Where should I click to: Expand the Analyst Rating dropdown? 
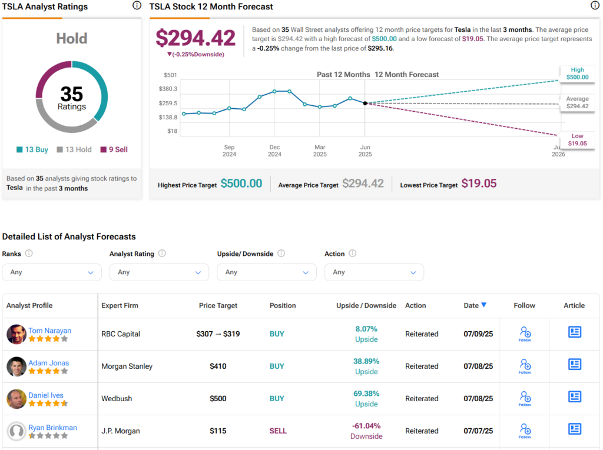(x=159, y=272)
